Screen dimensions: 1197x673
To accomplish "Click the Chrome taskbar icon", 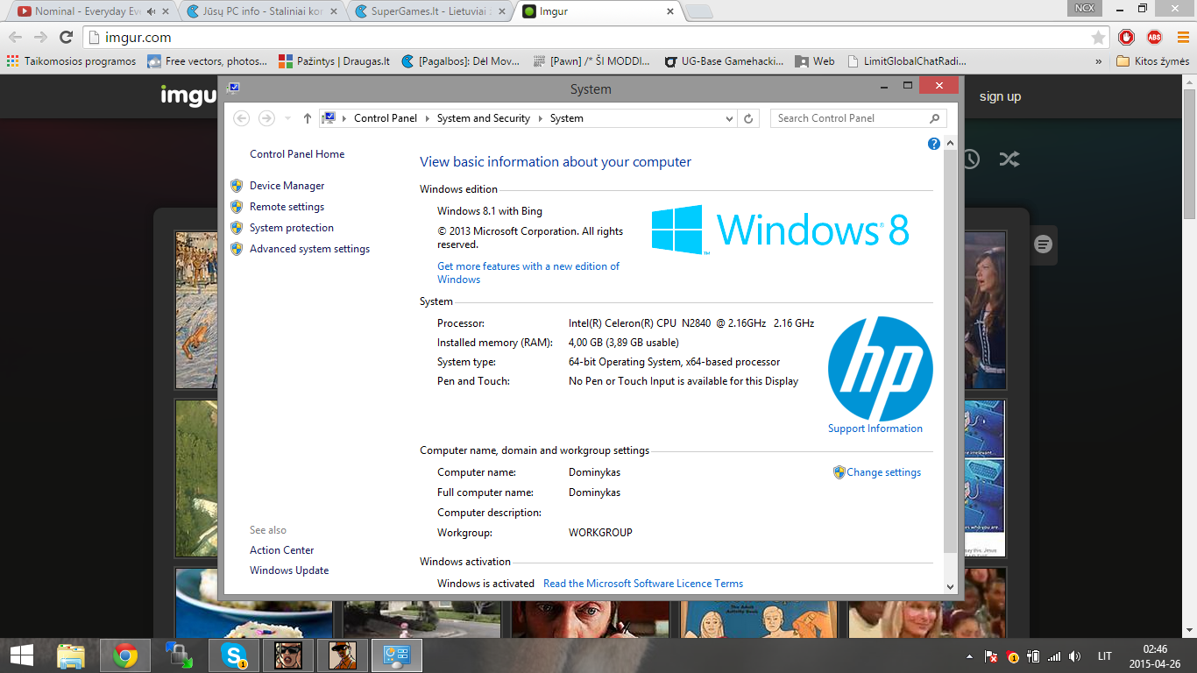I will coord(125,655).
